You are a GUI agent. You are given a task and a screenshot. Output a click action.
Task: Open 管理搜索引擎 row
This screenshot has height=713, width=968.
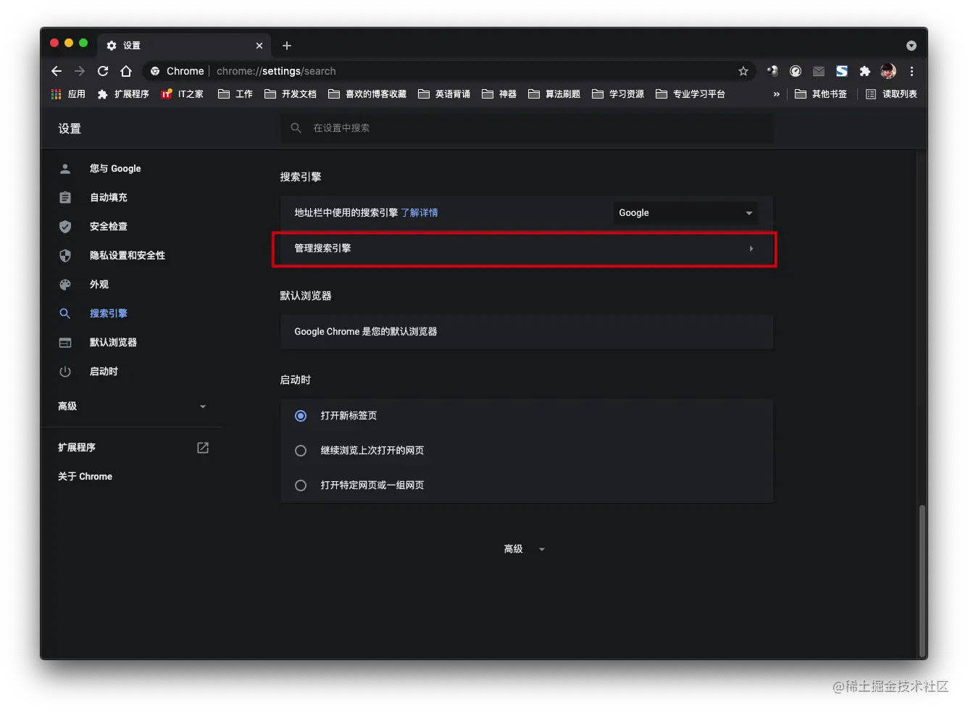(527, 249)
